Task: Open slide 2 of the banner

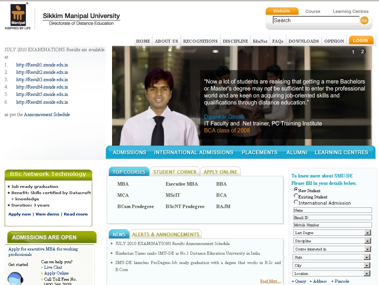Action: point(362,51)
